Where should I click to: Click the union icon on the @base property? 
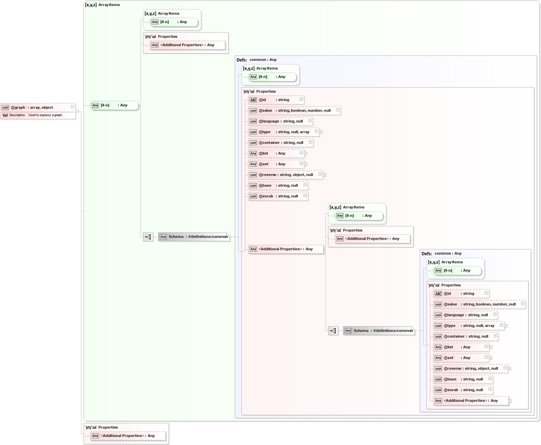[253, 185]
